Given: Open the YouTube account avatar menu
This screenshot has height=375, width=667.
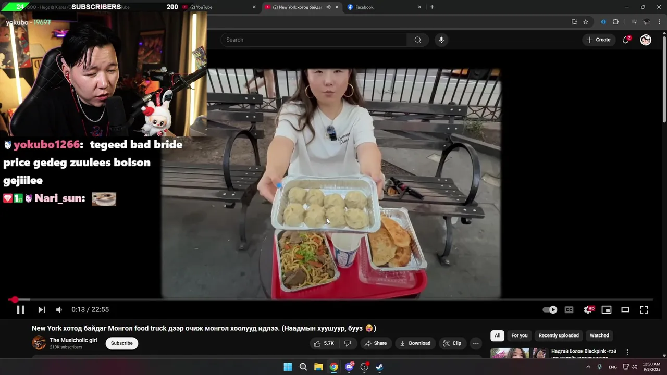Looking at the screenshot, I should [646, 40].
